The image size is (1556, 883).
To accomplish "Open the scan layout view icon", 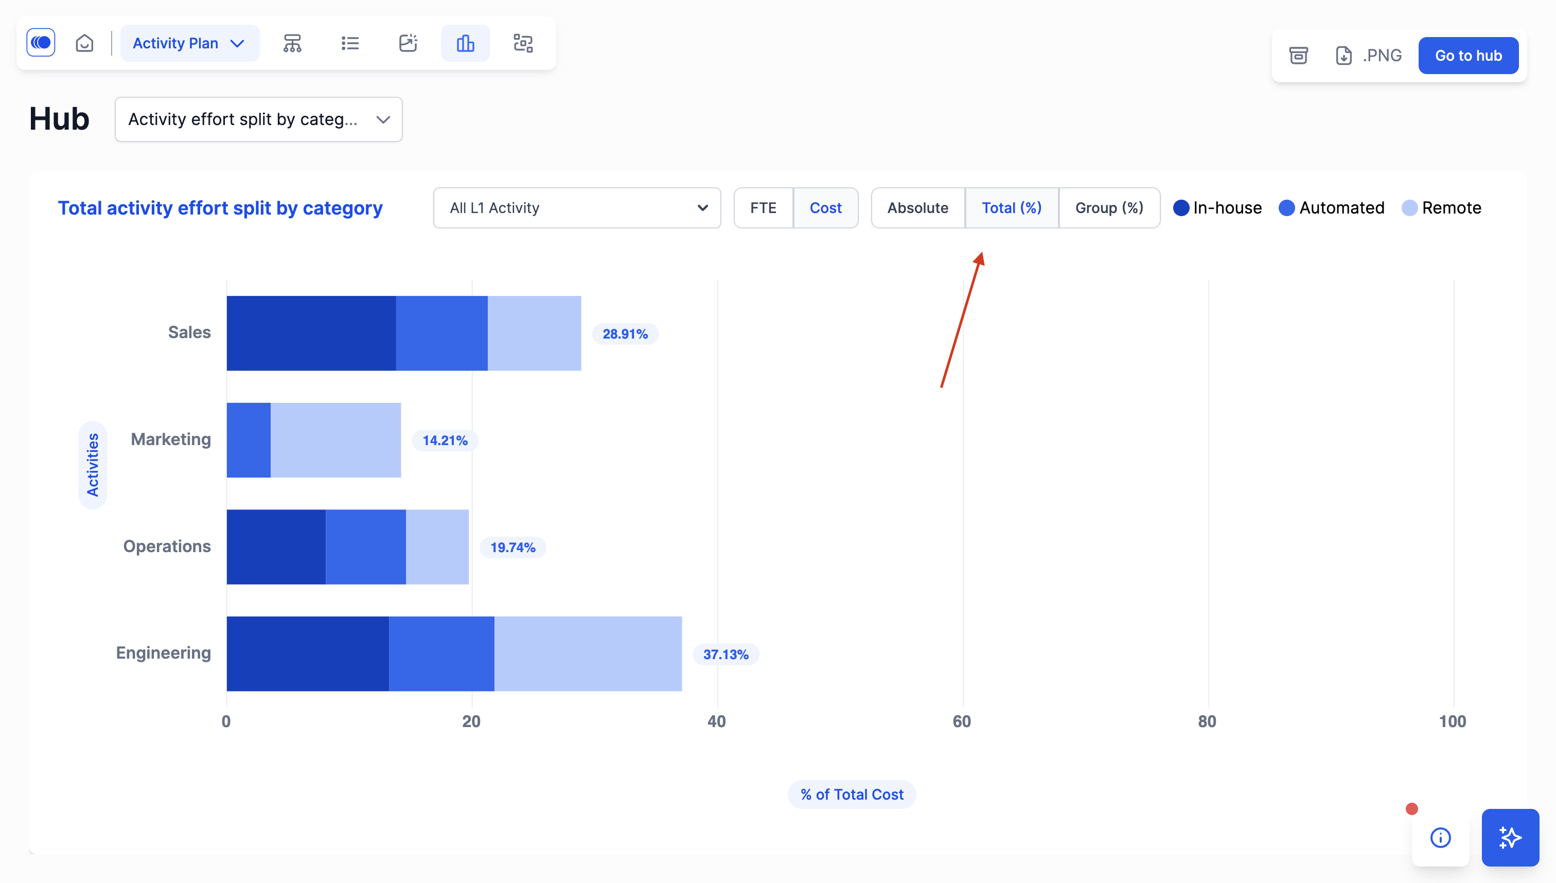I will [x=523, y=43].
